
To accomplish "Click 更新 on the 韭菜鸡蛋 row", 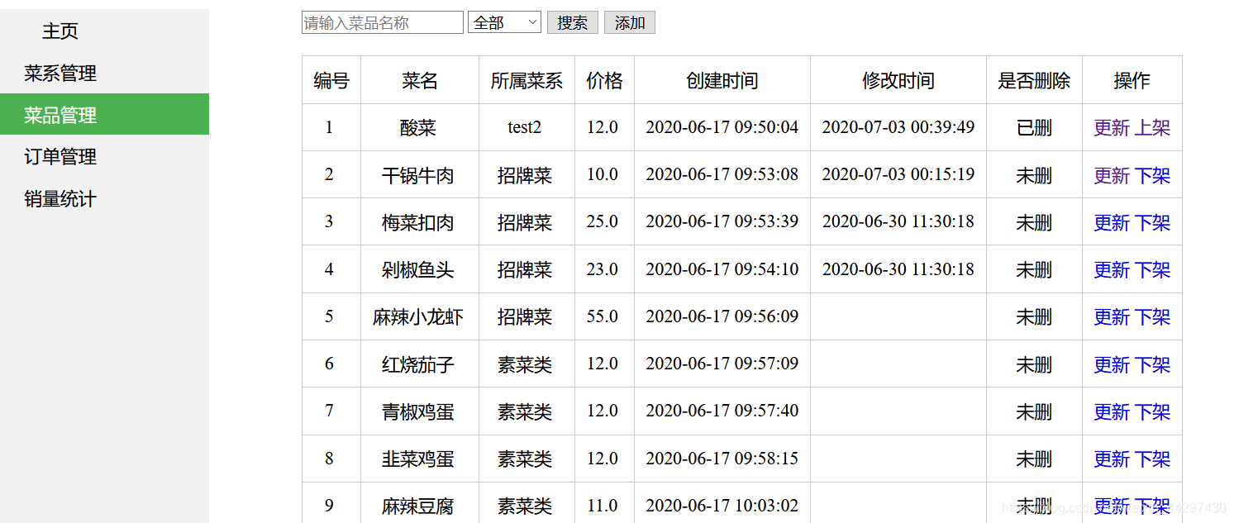I will [x=1112, y=459].
